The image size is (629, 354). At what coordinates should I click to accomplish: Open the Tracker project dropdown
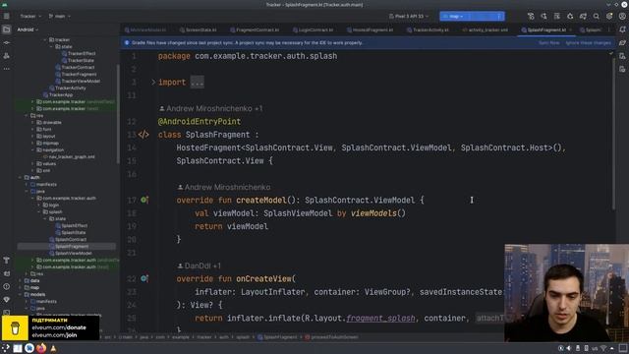(x=30, y=16)
